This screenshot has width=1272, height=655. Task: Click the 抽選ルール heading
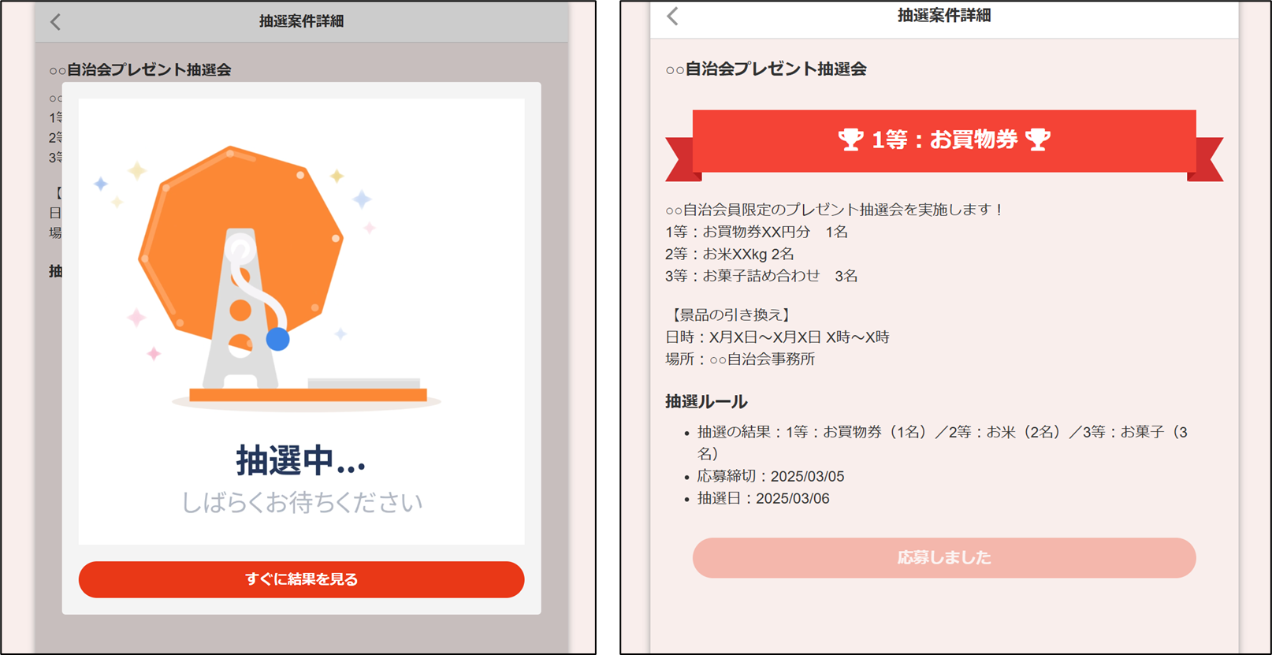pyautogui.click(x=706, y=402)
